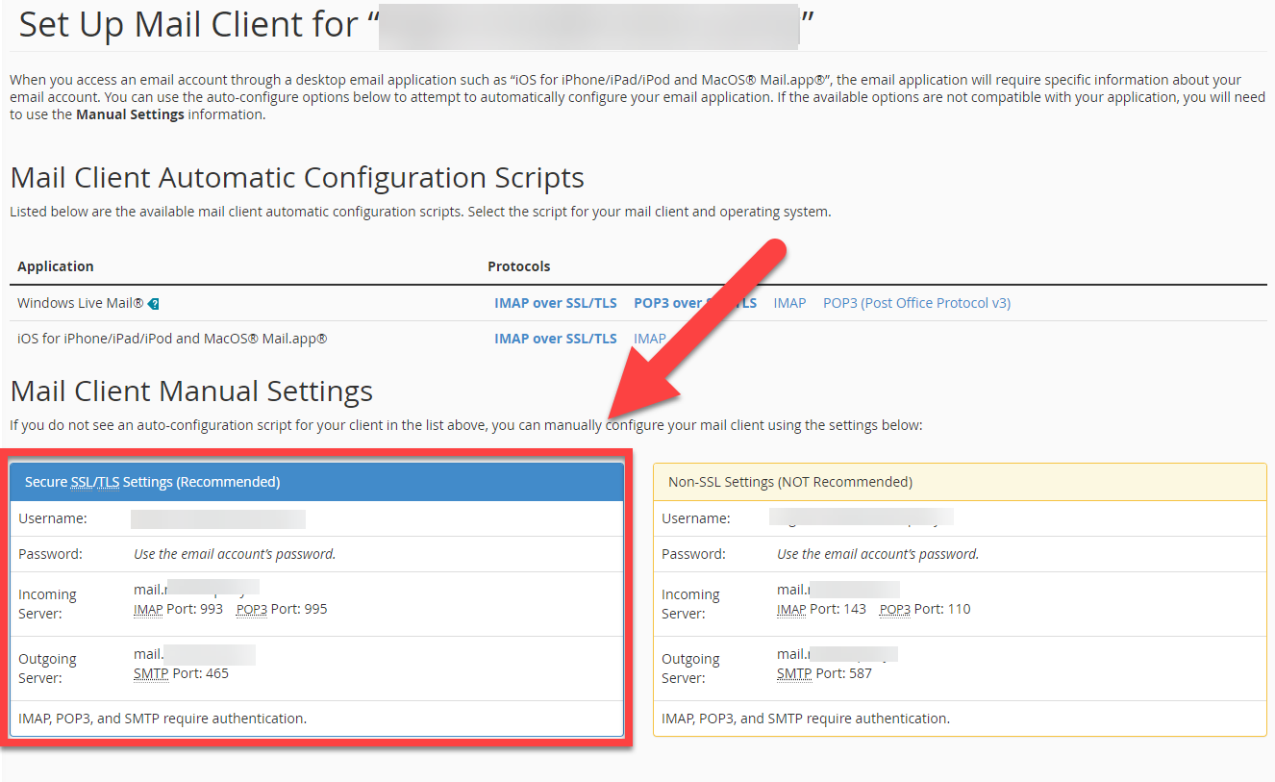Click POP3 abbreviation next to Port 995
1275x782 pixels.
pyautogui.click(x=251, y=610)
